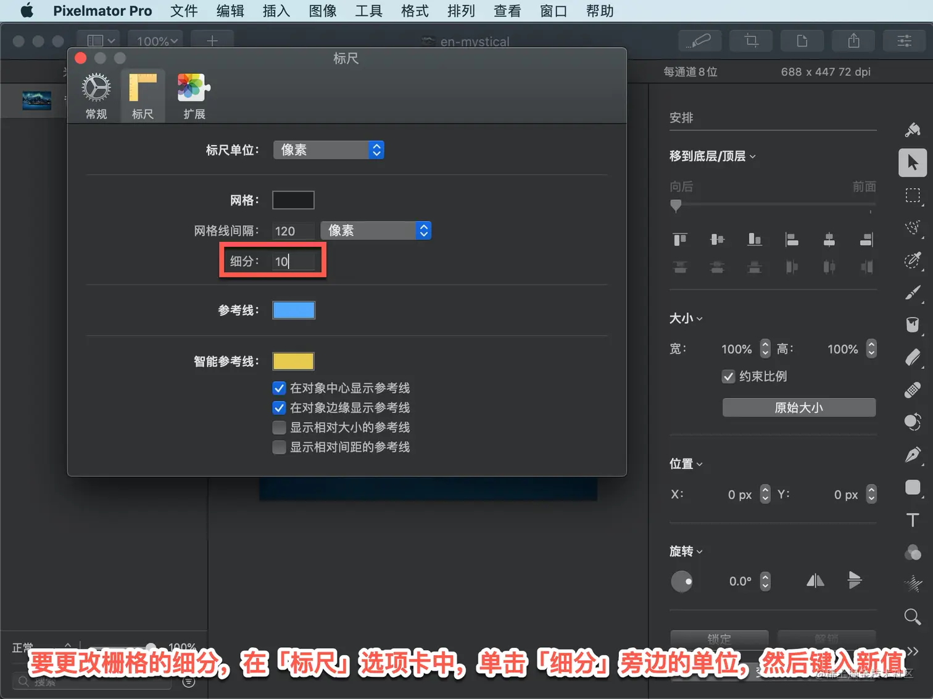This screenshot has height=699, width=933.
Task: Click the rotation angle dial
Action: click(682, 581)
